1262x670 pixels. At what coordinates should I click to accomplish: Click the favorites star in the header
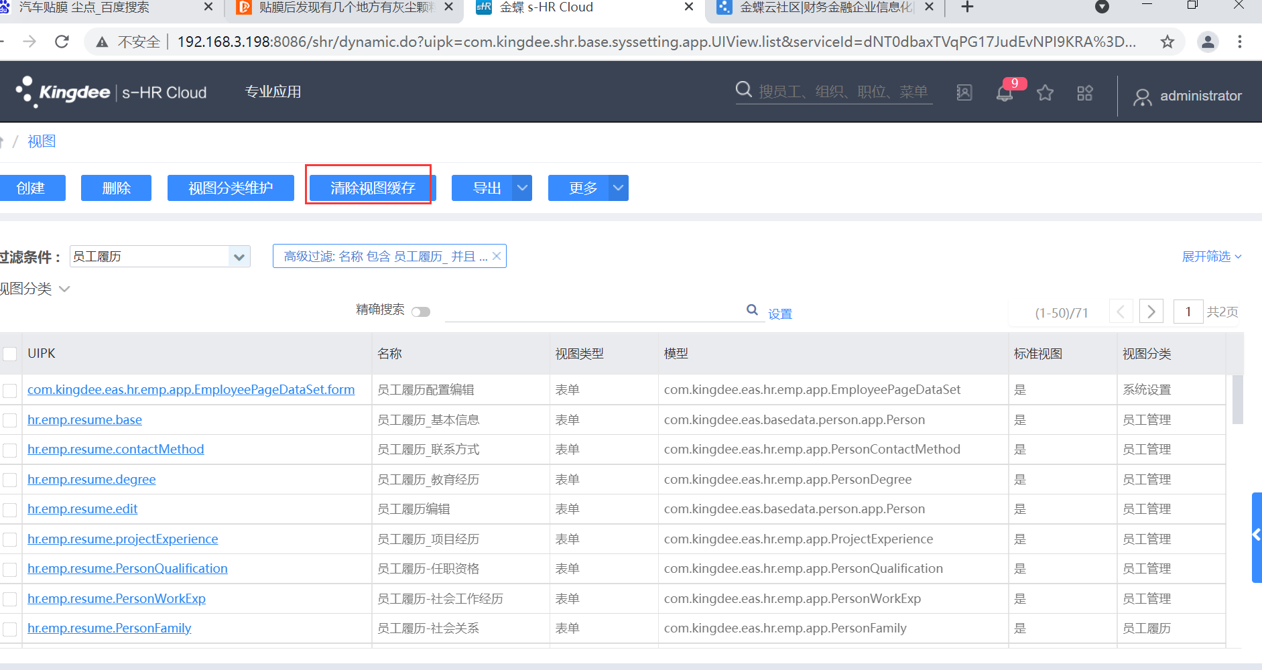[1045, 92]
